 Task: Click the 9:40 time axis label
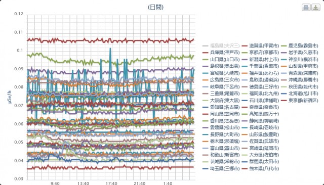point(55,183)
